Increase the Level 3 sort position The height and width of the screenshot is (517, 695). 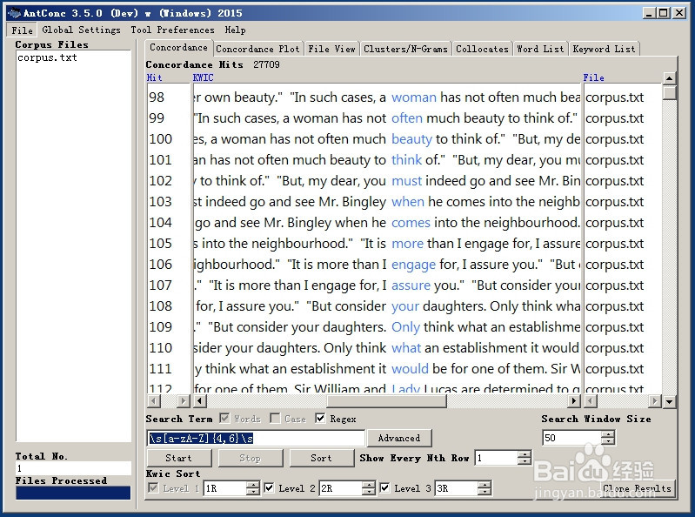[x=484, y=485]
